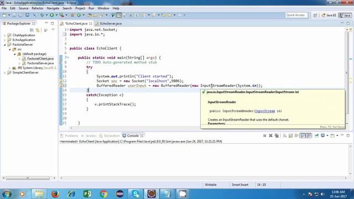The width and height of the screenshot is (354, 199).
Task: Open Skype from the Windows taskbar
Action: pyautogui.click(x=136, y=194)
